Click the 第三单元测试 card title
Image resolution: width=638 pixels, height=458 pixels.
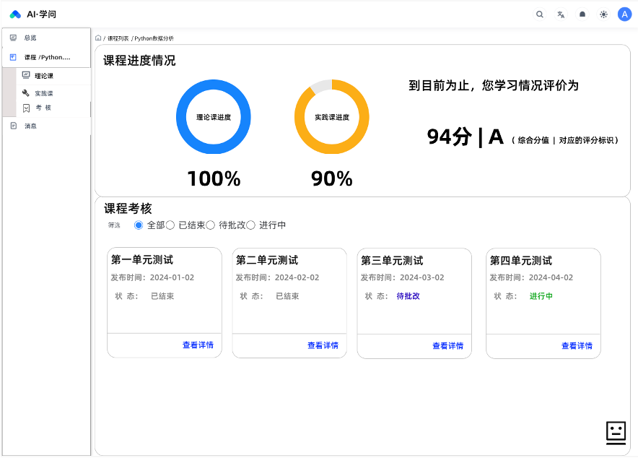pyautogui.click(x=392, y=261)
